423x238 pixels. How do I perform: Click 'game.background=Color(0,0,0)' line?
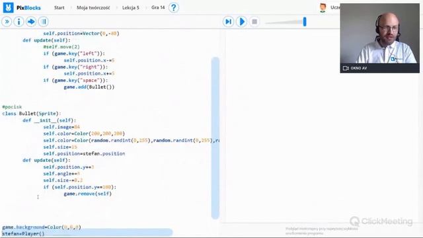tap(42, 227)
